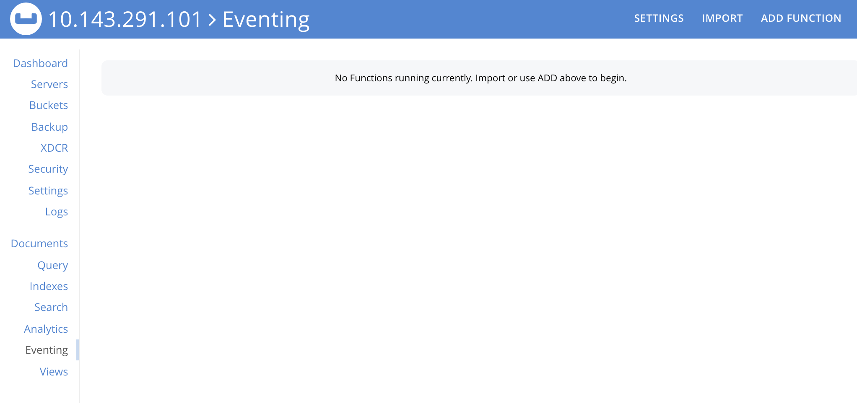Open cluster Settings from sidebar

[x=48, y=191]
